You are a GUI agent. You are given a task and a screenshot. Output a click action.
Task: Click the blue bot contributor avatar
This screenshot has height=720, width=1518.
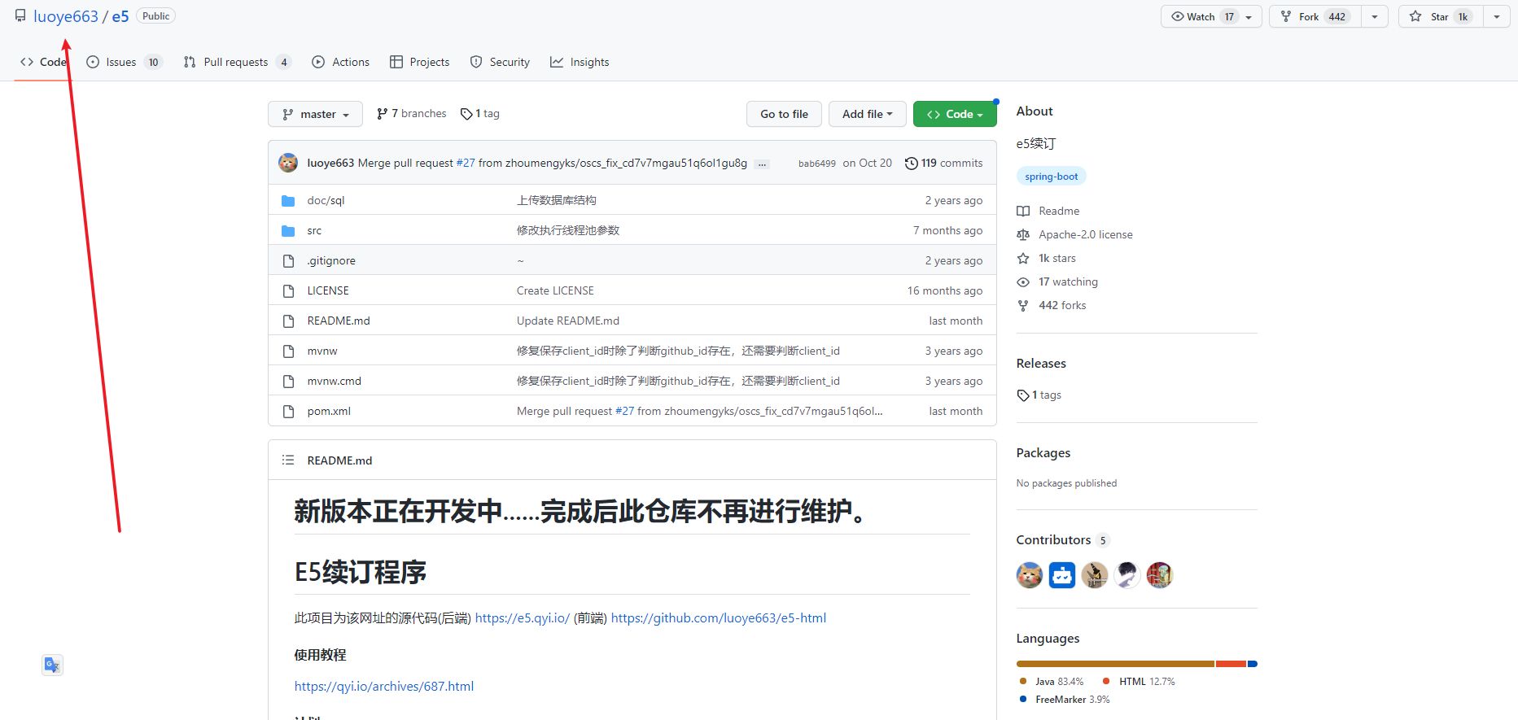click(1062, 575)
